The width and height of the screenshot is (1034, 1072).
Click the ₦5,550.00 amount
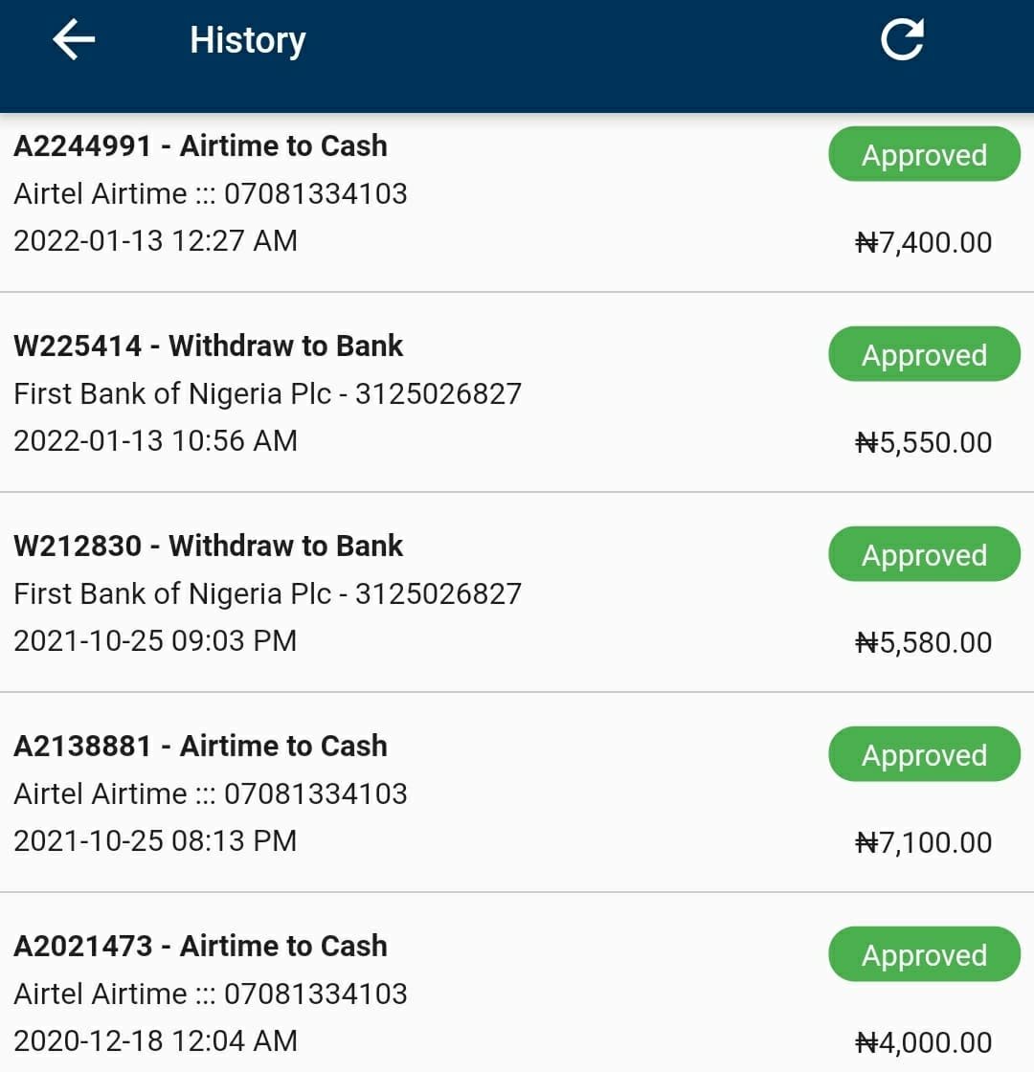(x=923, y=443)
